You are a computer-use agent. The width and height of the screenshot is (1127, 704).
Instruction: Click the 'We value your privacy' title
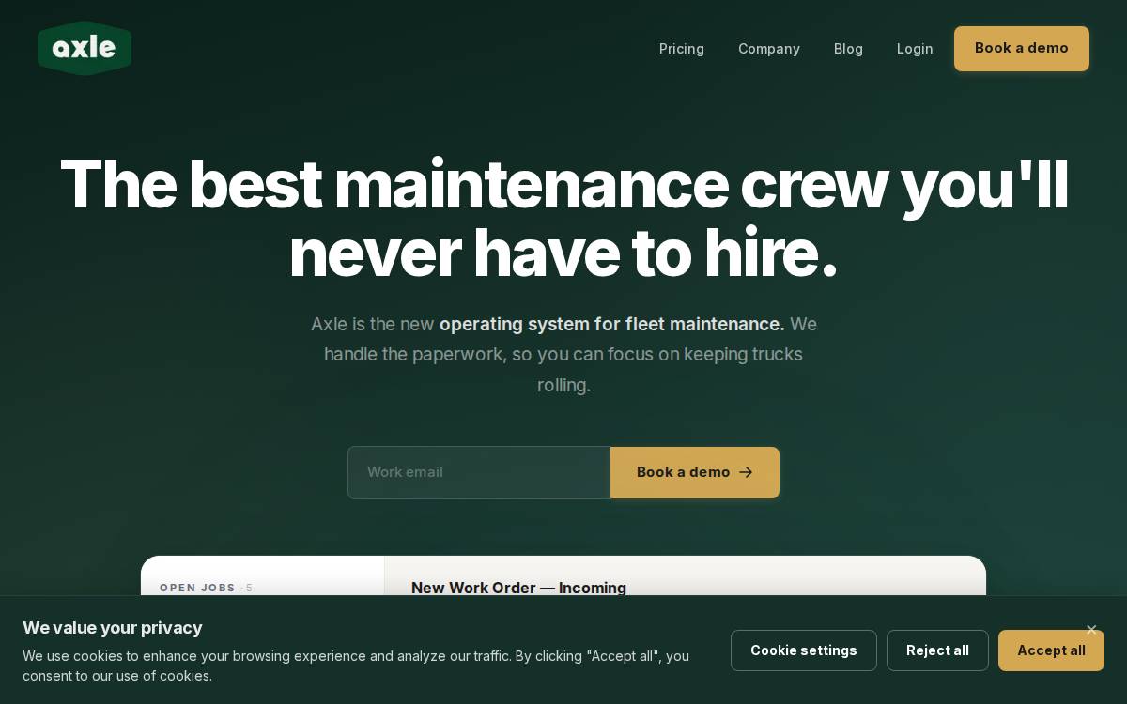click(x=113, y=628)
